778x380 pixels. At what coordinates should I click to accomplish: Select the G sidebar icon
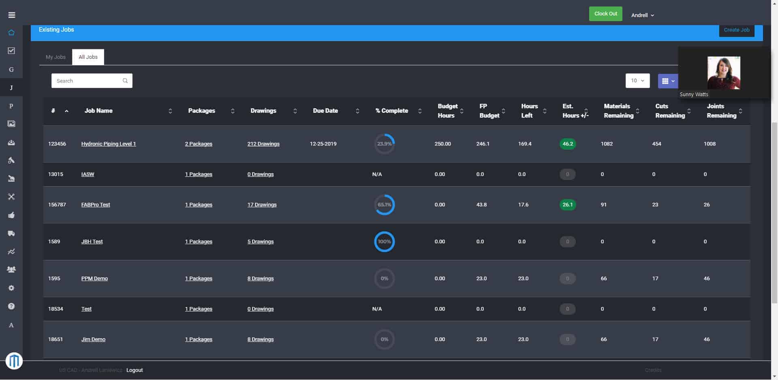11,69
